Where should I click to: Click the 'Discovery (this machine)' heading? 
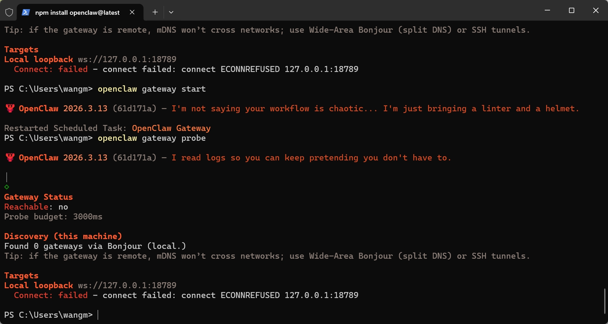[x=63, y=236]
